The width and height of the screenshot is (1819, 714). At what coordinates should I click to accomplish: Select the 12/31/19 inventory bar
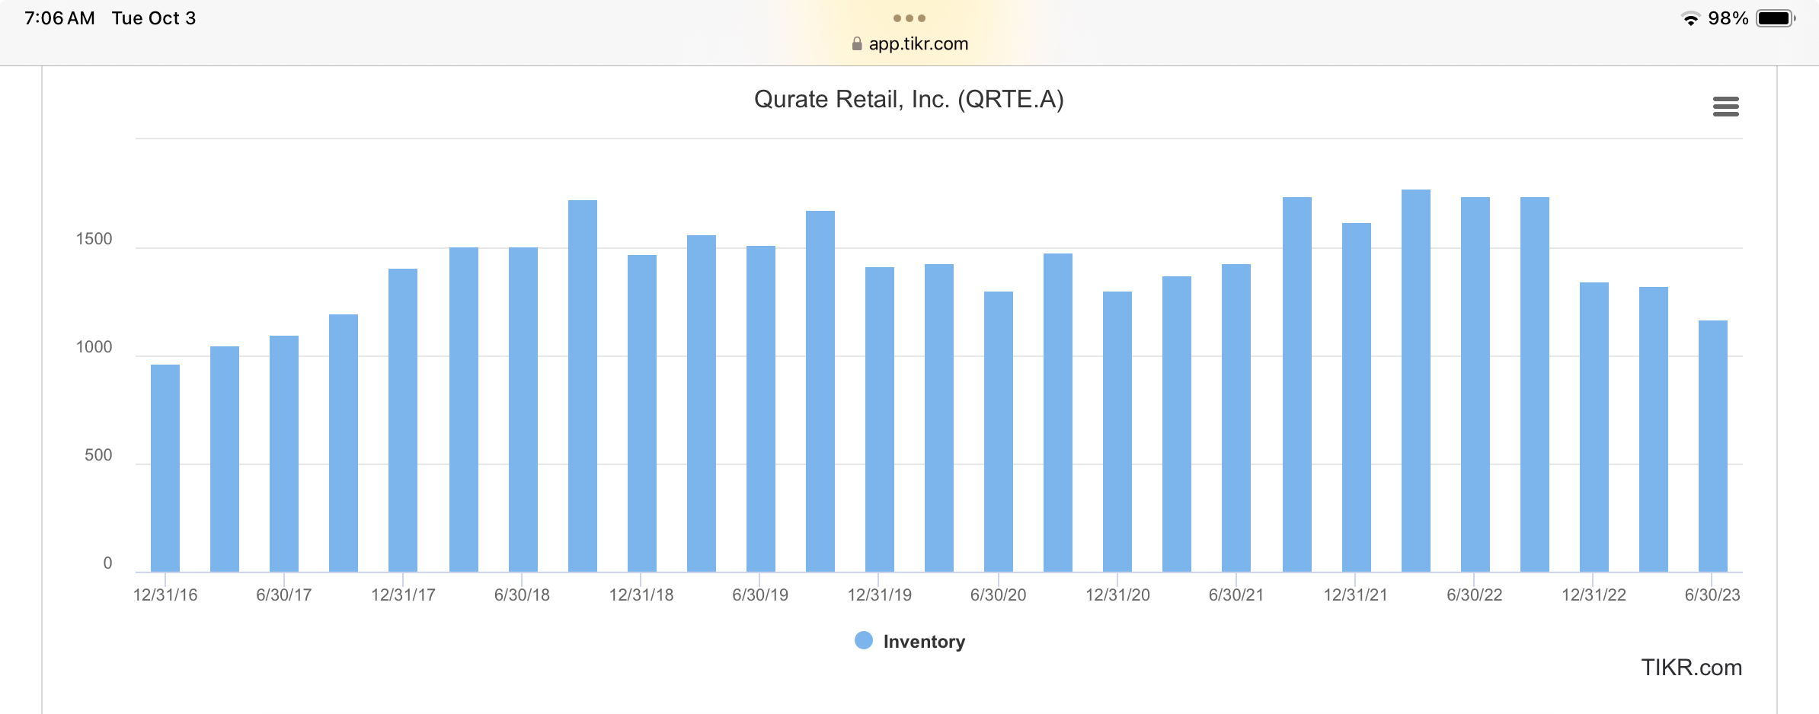880,419
